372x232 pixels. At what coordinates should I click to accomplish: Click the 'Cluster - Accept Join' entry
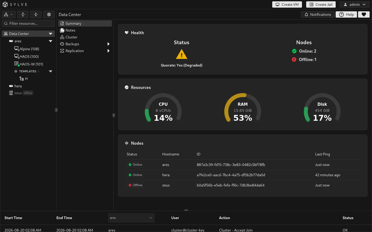coord(236,230)
